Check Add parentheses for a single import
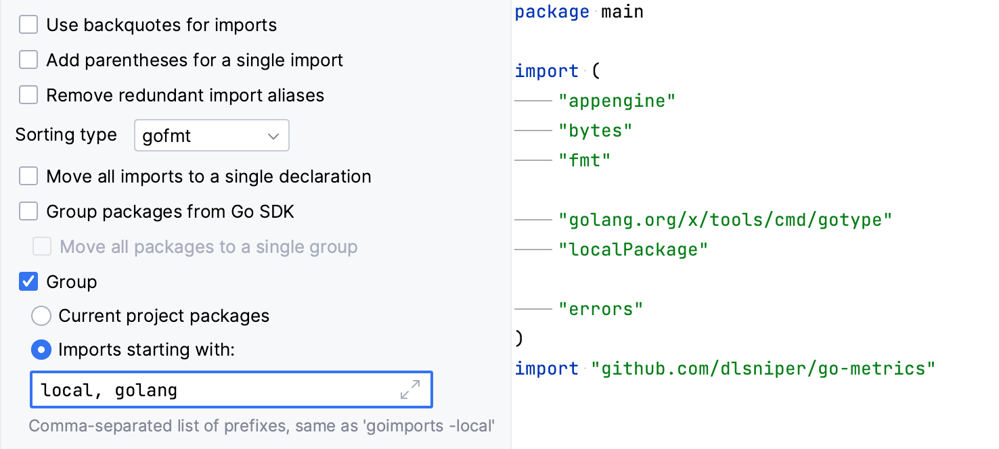Viewport: 999px width, 449px height. 28,60
